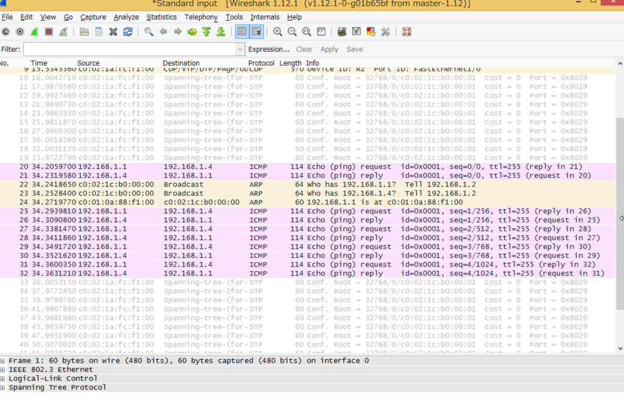Select packet 10 STP Conf. row

pyautogui.click(x=308, y=77)
